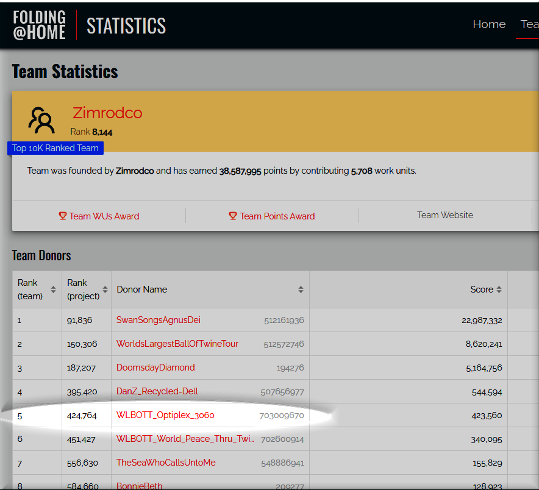Visit the Team Website link

pos(444,215)
